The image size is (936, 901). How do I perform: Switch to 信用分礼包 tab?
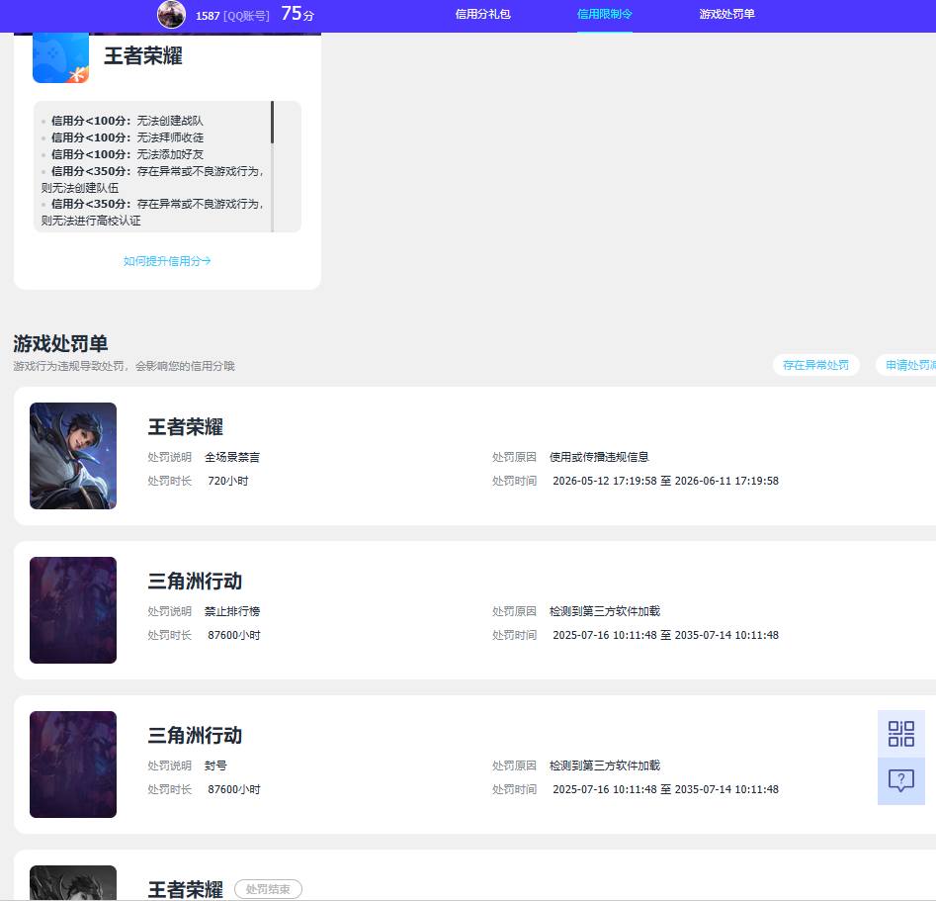tap(482, 14)
